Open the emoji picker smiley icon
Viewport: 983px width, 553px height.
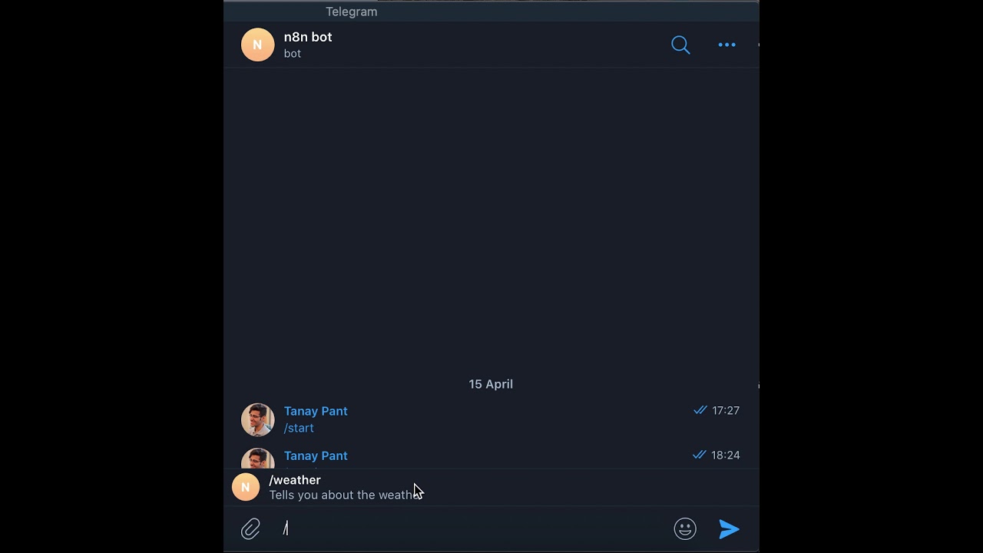685,529
